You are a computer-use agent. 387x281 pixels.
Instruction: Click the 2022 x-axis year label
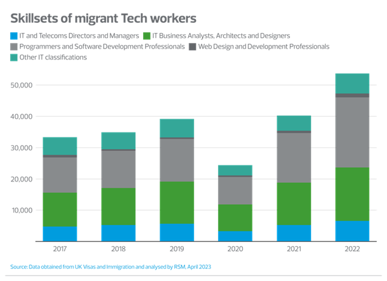point(352,247)
